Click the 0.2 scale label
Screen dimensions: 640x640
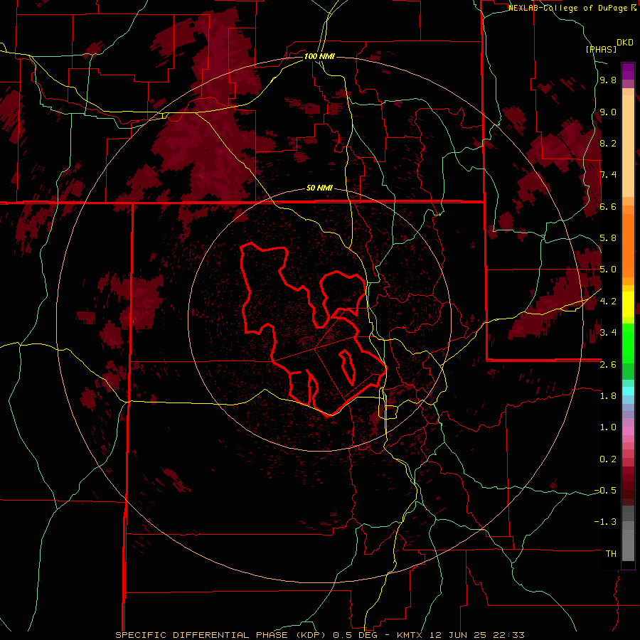pyautogui.click(x=608, y=459)
